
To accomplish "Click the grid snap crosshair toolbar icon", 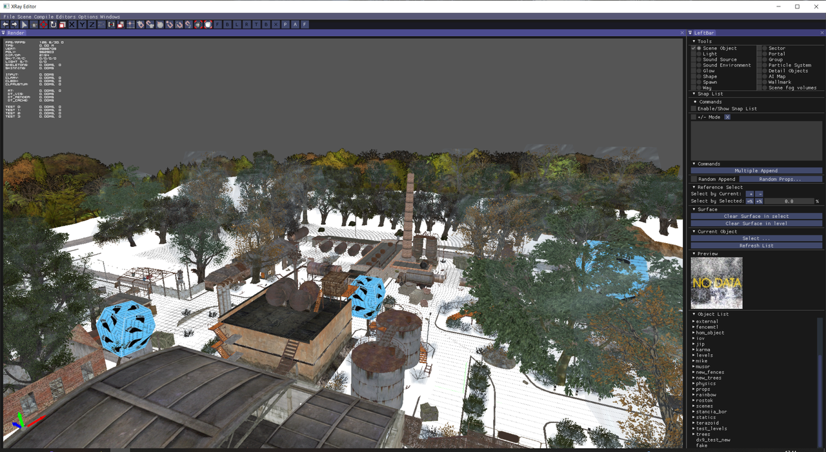I will coord(130,25).
